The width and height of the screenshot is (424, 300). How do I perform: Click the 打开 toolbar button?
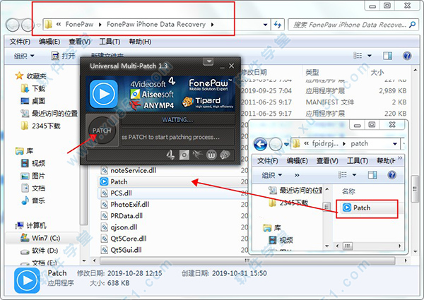[x=64, y=56]
